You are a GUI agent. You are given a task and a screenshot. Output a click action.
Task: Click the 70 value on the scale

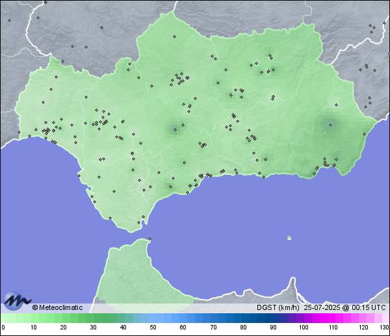coord(213,328)
